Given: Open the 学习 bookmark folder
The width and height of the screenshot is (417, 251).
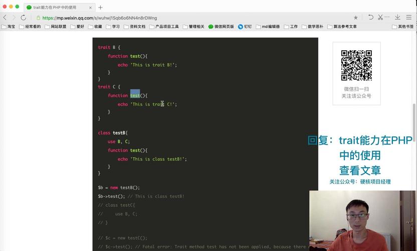Looking at the screenshot, I should tap(113, 27).
